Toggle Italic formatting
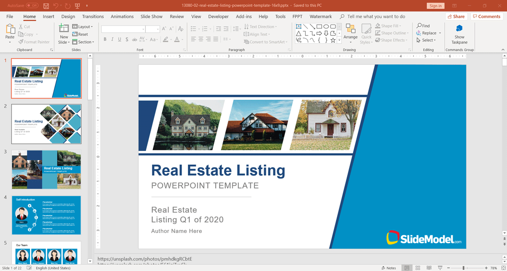This screenshot has height=271, width=507. coord(112,40)
